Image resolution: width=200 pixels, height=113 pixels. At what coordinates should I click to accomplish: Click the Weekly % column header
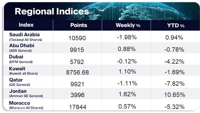[128, 25]
